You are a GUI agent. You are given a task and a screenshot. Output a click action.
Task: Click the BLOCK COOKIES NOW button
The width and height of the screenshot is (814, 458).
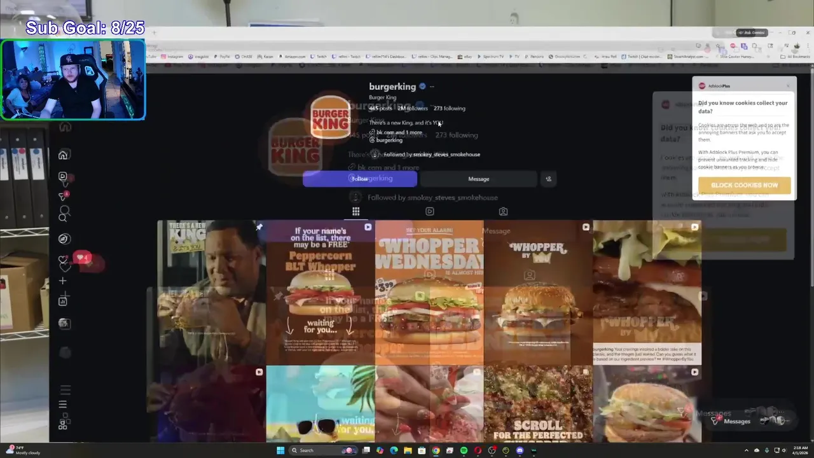click(x=744, y=185)
